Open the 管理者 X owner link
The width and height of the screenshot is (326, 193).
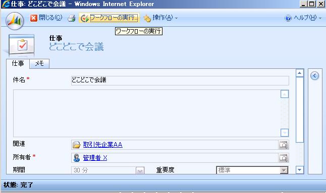(x=95, y=158)
